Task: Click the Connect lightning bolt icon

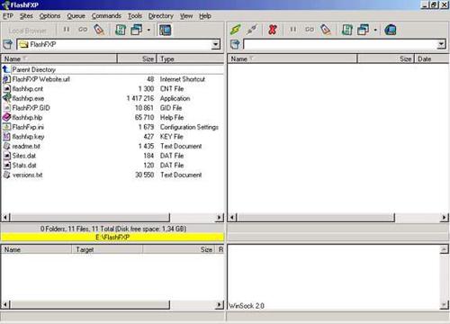Action: pyautogui.click(x=236, y=30)
